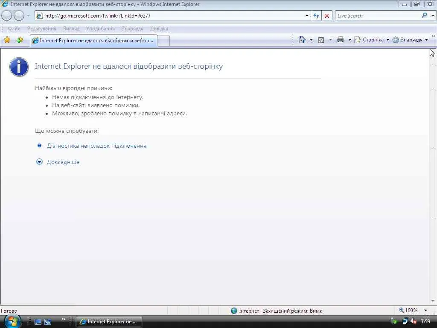Open recent pages dropdown next to Forward

(28, 16)
